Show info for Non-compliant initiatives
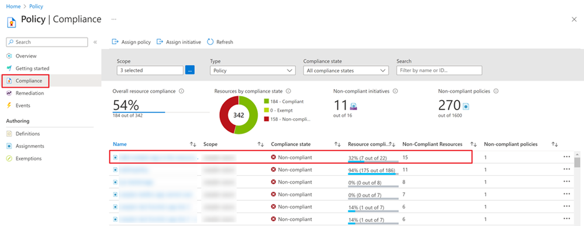 click(x=395, y=91)
